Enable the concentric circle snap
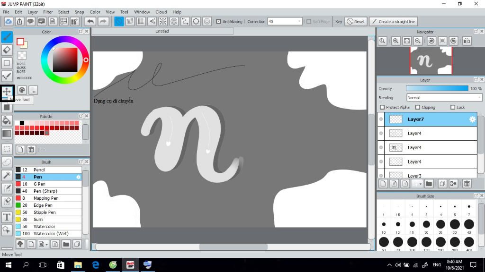485x272 pixels. (174, 22)
